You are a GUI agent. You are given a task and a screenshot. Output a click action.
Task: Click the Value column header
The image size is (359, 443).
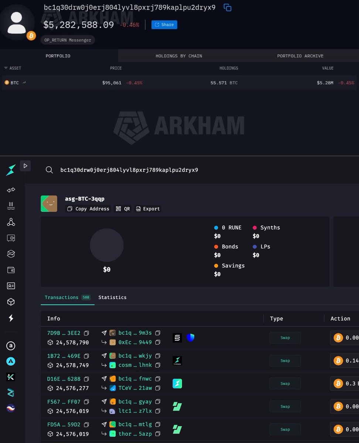328,68
